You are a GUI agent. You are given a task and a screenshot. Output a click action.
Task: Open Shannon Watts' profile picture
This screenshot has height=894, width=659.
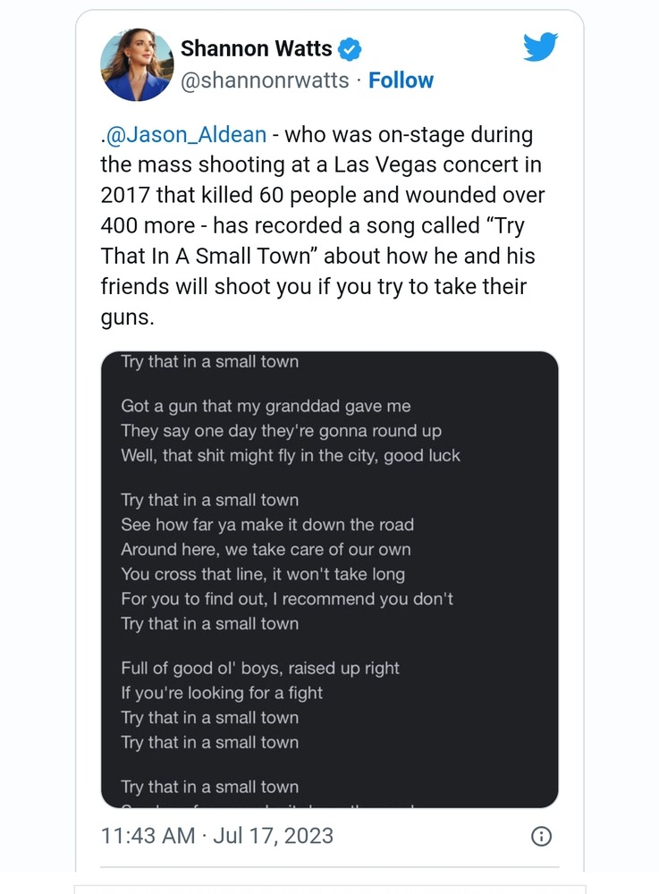(x=136, y=64)
